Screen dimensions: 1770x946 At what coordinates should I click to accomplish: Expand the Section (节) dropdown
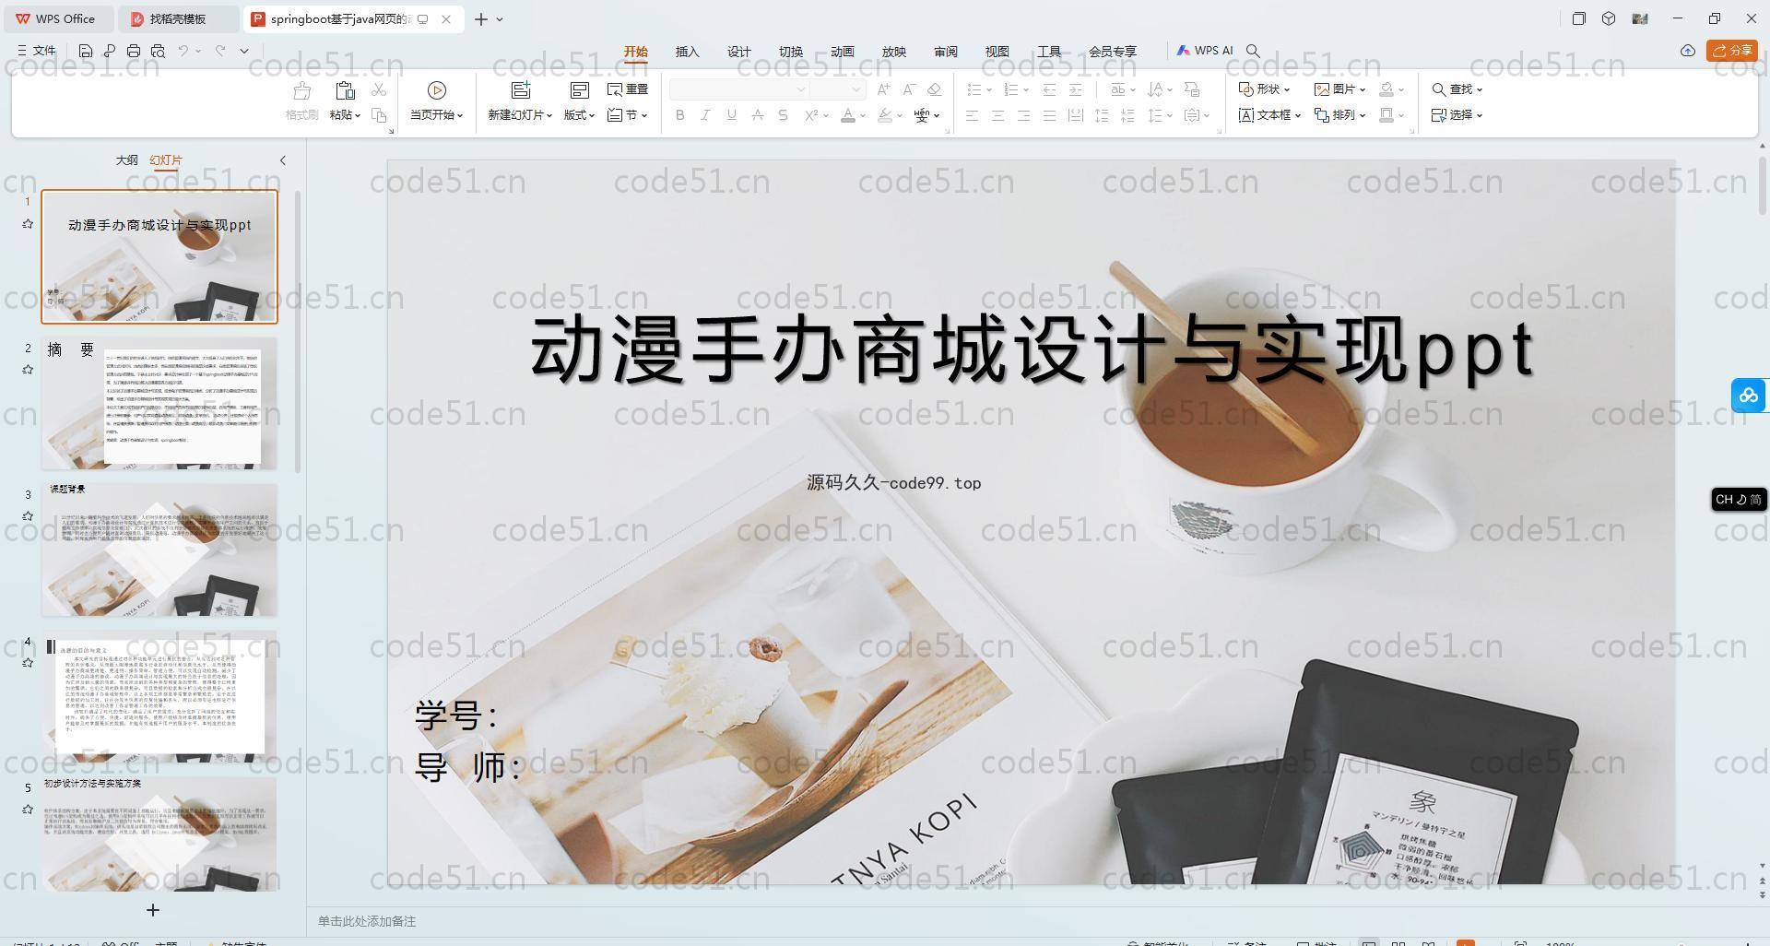tap(627, 115)
